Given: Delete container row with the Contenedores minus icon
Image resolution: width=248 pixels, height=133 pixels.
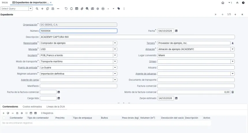Looking at the screenshot, I should (x=13, y=113).
